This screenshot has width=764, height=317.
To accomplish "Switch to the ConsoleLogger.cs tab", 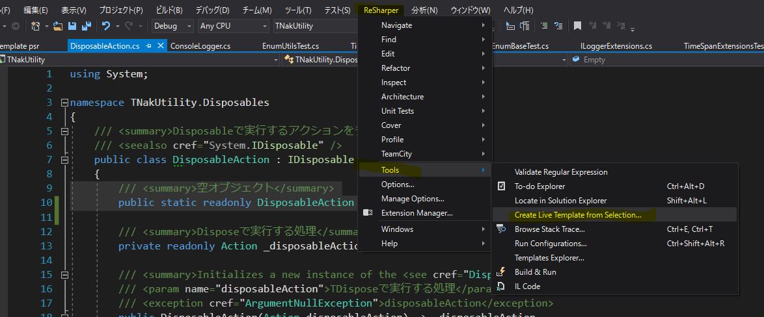I will (200, 46).
